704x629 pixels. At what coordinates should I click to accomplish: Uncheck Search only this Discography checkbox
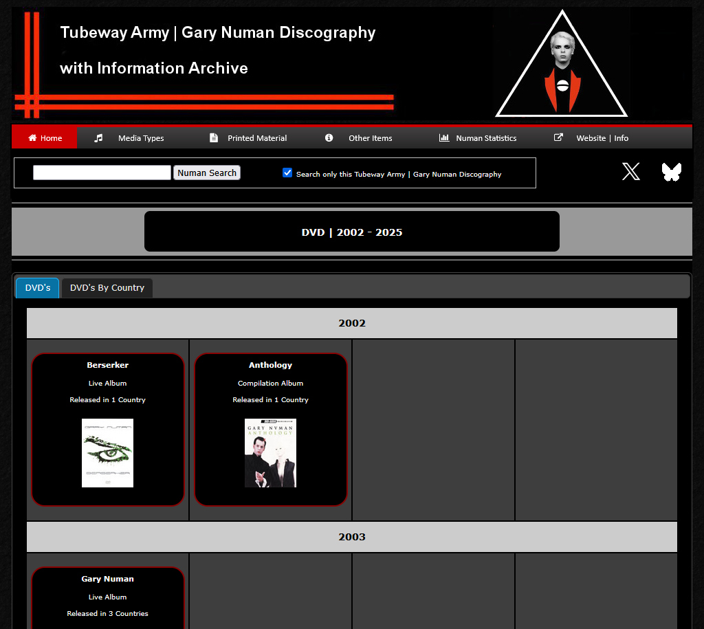(x=287, y=173)
